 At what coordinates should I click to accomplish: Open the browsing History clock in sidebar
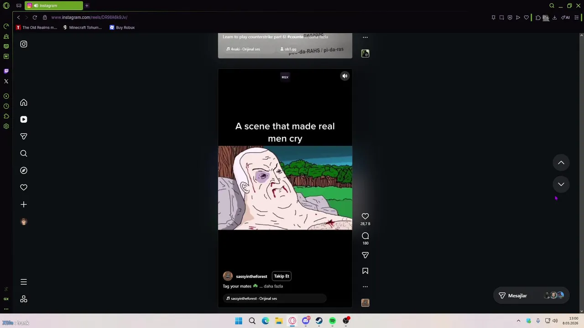tap(6, 106)
